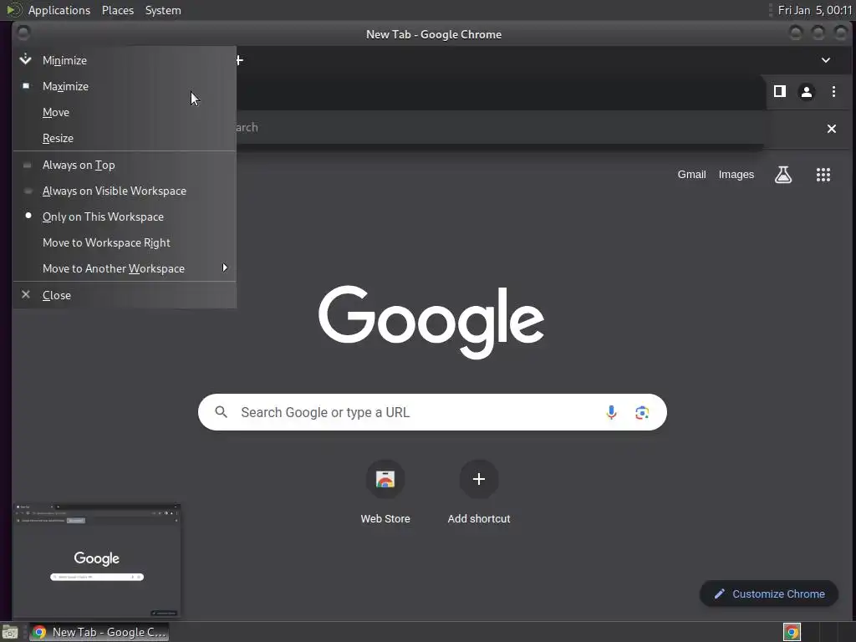Select Only on This Workspace option
This screenshot has width=856, height=642.
125,217
